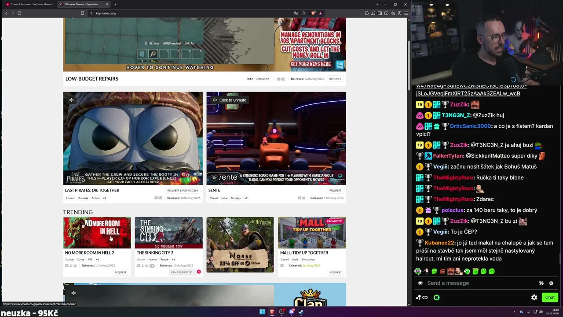Open the Last Pirates: Die Together title
This screenshot has height=317, width=563.
(x=92, y=190)
